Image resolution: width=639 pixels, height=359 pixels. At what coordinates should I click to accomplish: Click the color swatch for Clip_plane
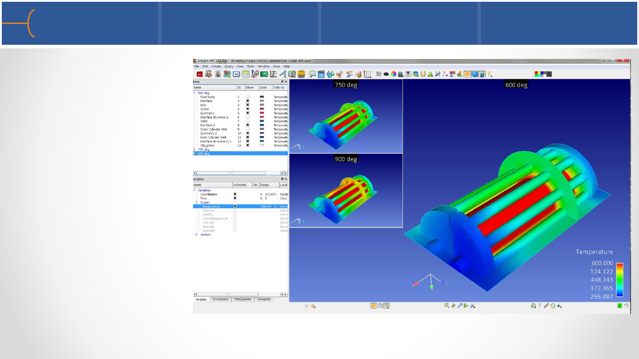pyautogui.click(x=262, y=145)
